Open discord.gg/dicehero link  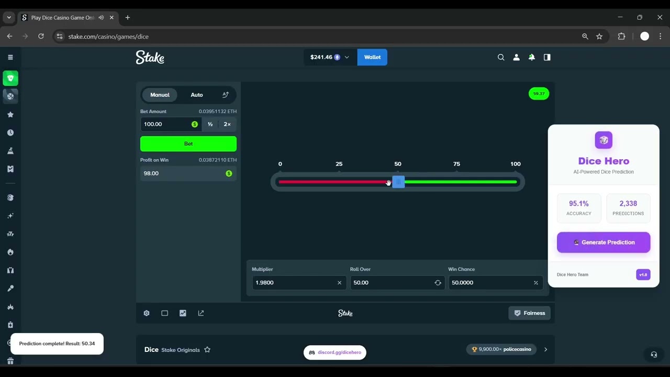click(x=335, y=352)
